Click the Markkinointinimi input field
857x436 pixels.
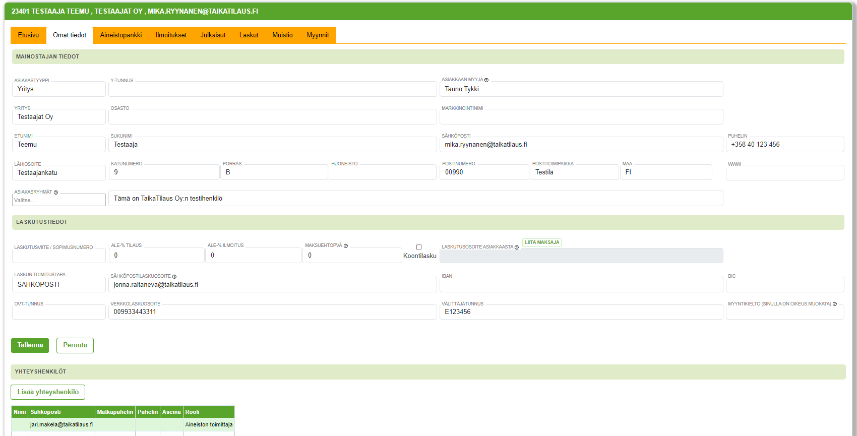pyautogui.click(x=581, y=117)
